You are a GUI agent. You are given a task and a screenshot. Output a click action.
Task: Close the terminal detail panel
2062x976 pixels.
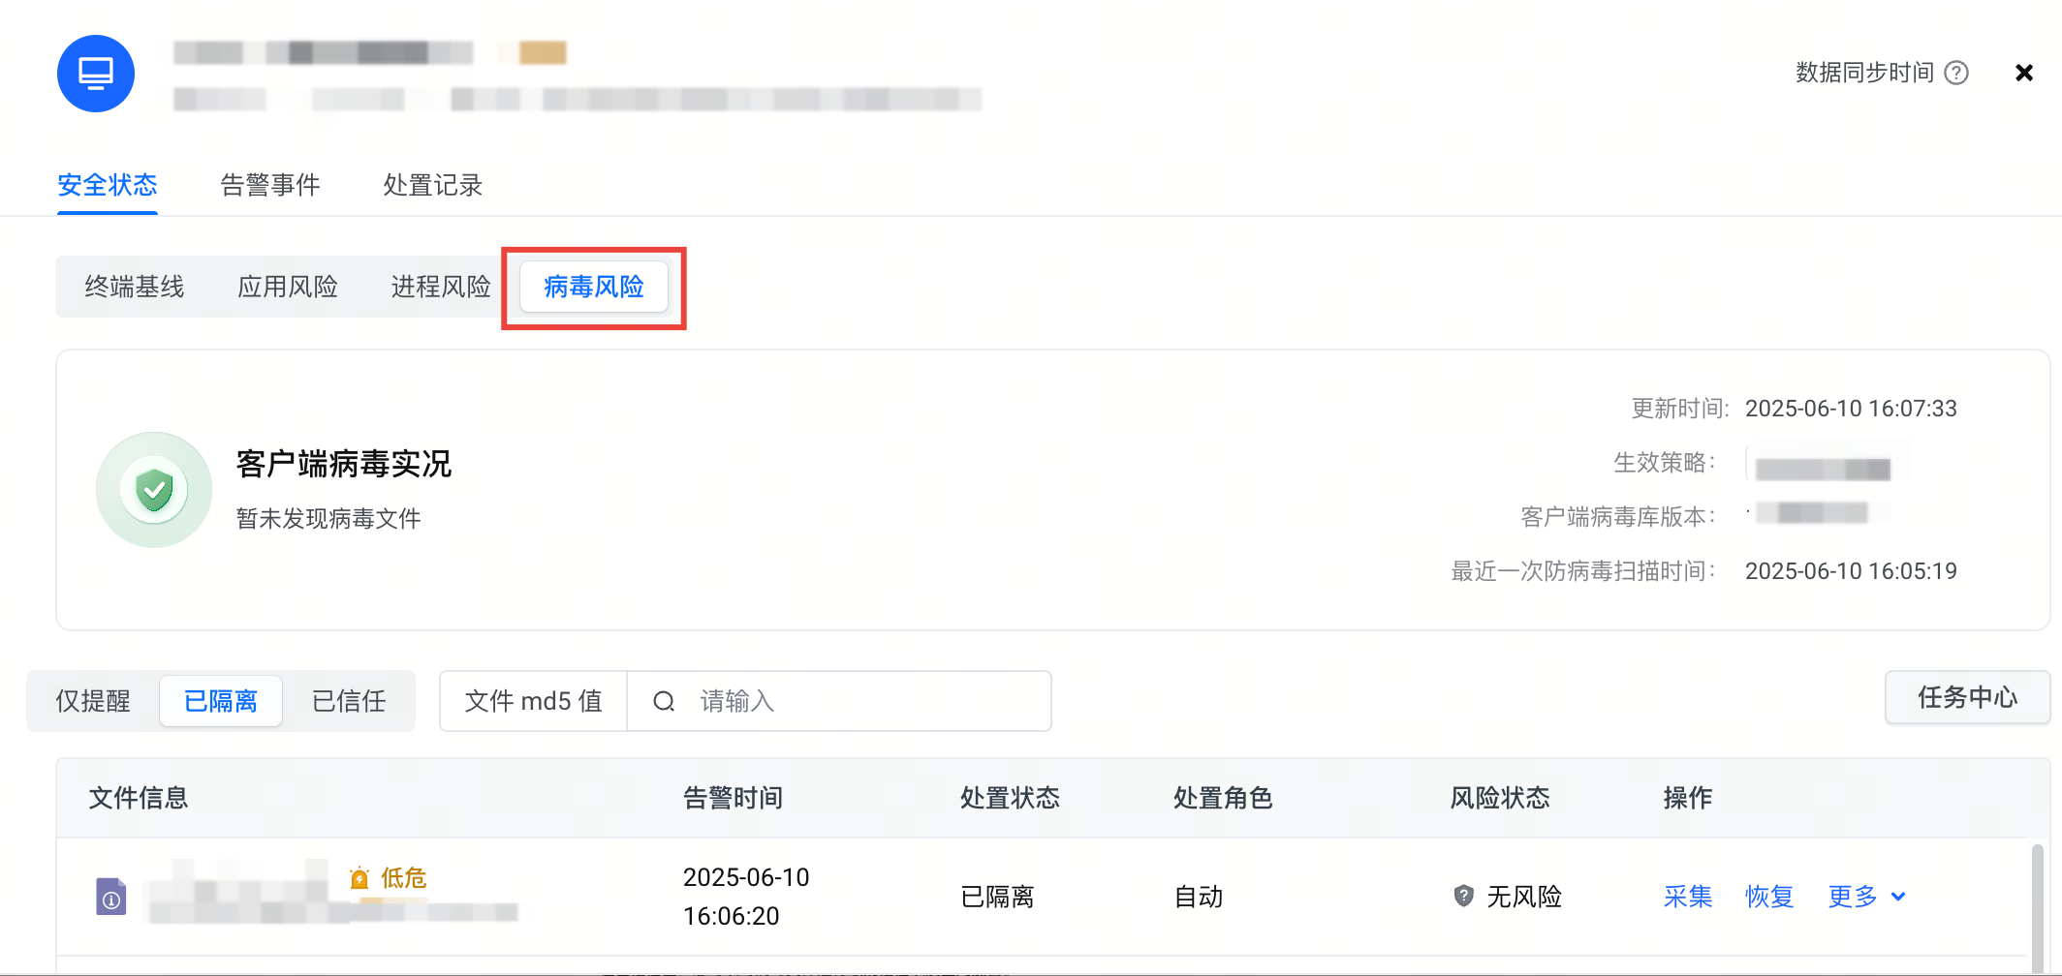click(x=2023, y=73)
